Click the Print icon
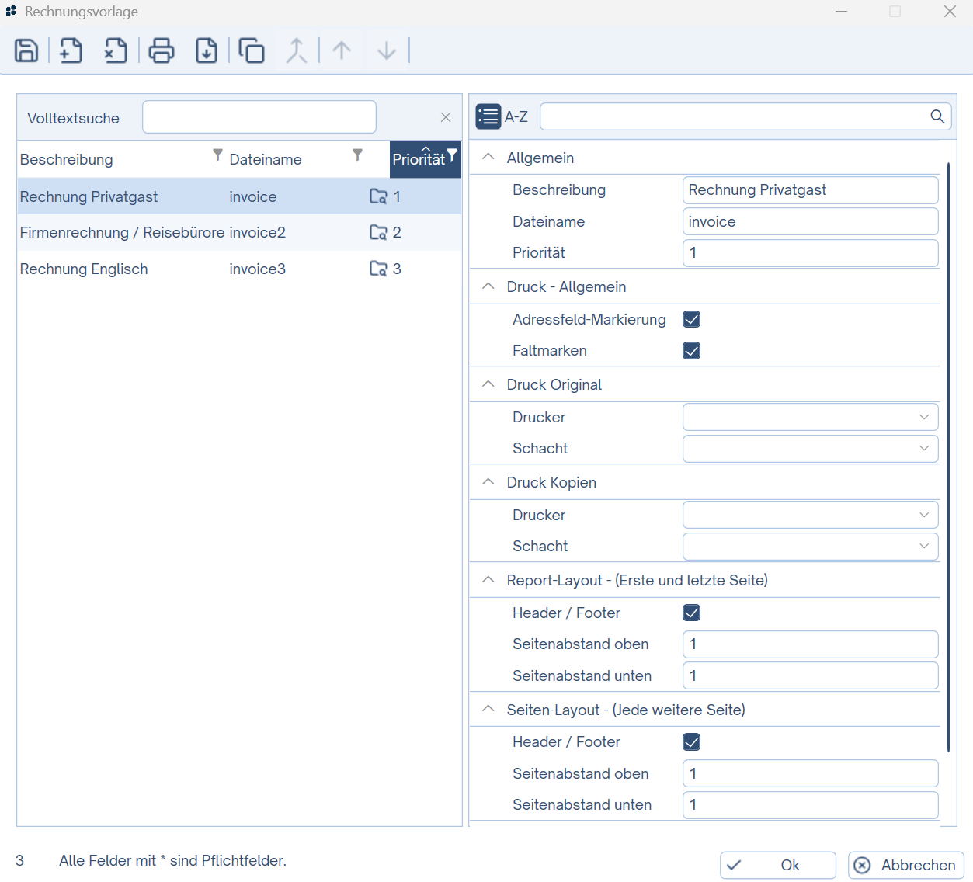Screen dimensions: 973x882 (x=161, y=50)
